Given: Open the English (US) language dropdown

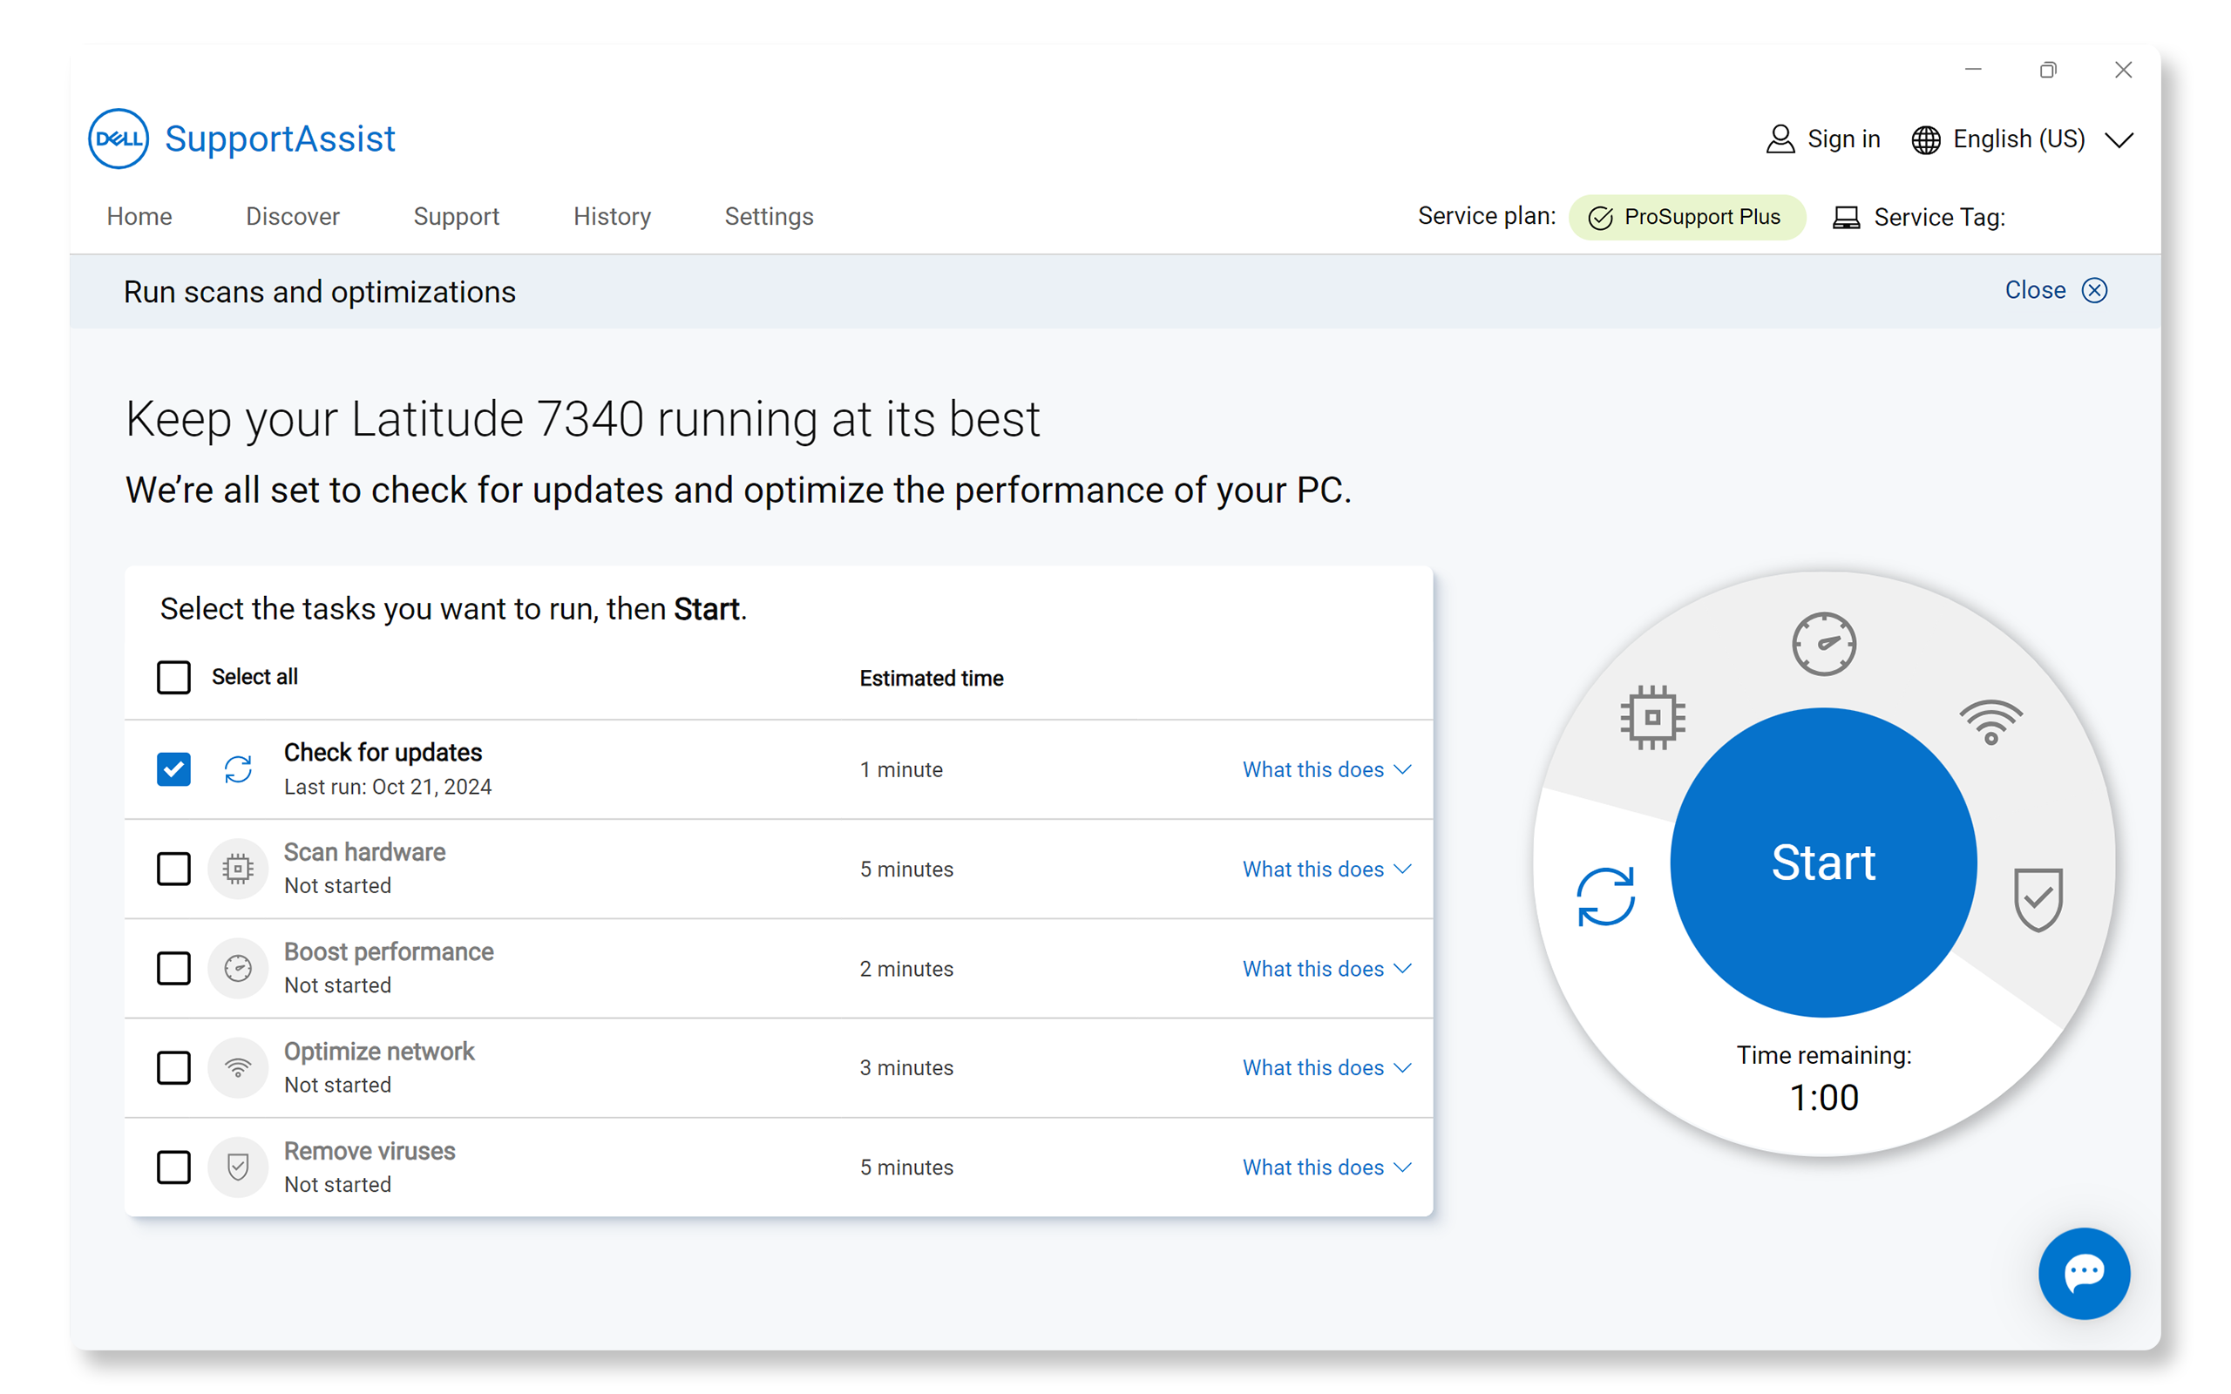Looking at the screenshot, I should click(2022, 139).
